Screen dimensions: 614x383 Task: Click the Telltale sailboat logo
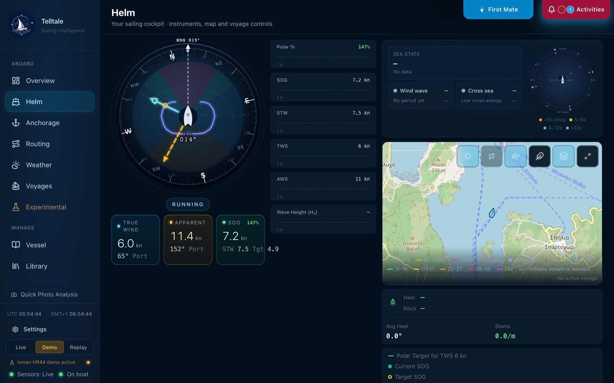21,25
